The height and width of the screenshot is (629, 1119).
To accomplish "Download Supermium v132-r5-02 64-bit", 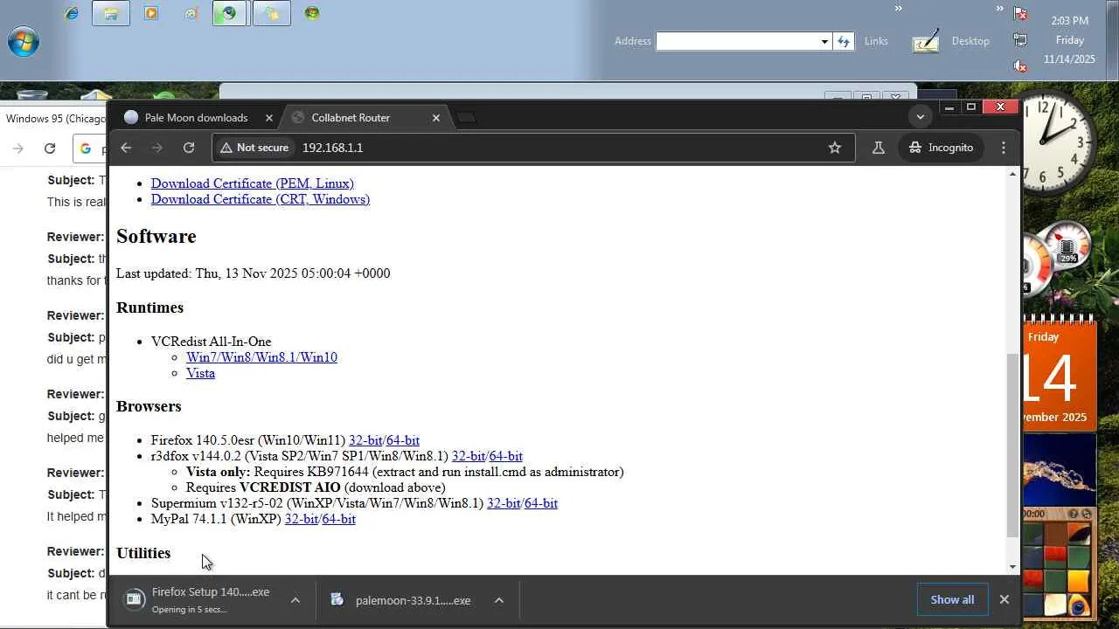I will (x=541, y=503).
